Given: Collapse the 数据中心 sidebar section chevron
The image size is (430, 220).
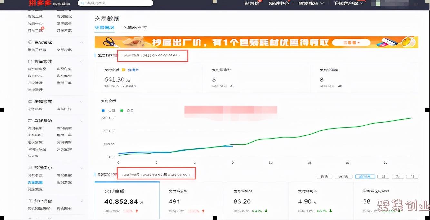Looking at the screenshot, I should click(82, 168).
